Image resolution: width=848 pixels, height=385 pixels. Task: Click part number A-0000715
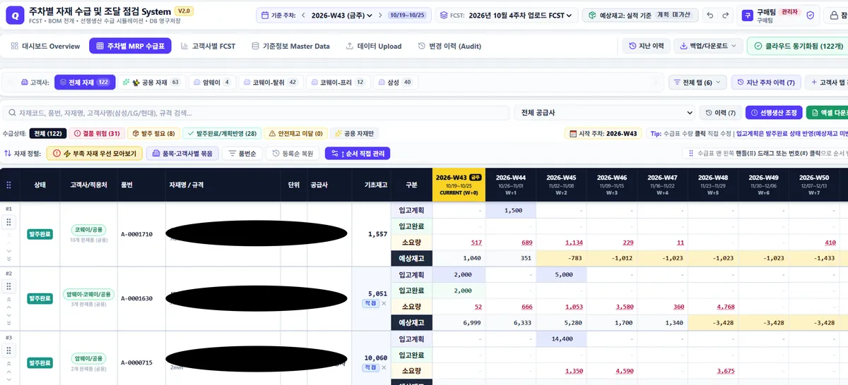(x=136, y=362)
